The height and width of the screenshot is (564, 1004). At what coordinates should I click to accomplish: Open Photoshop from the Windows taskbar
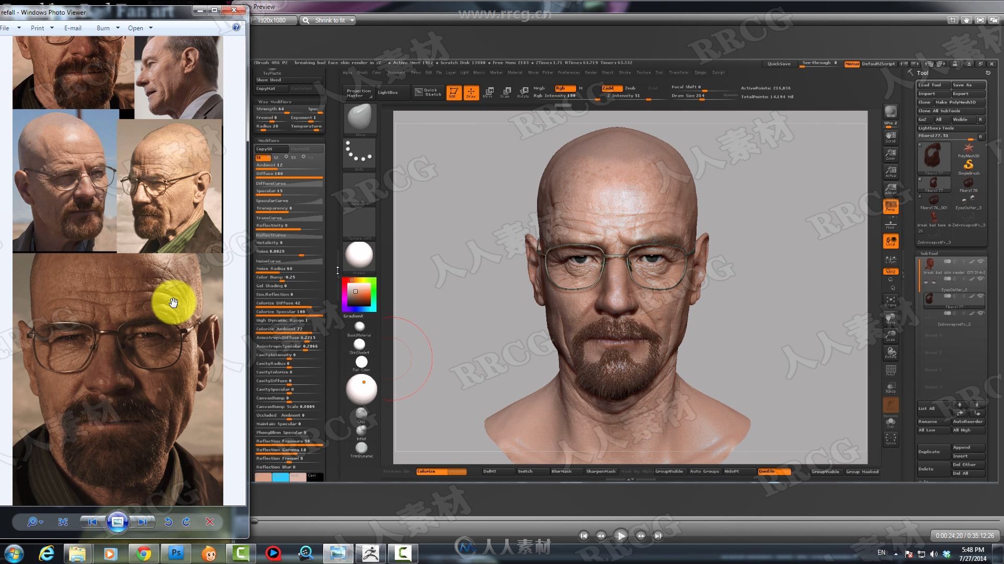coord(176,553)
